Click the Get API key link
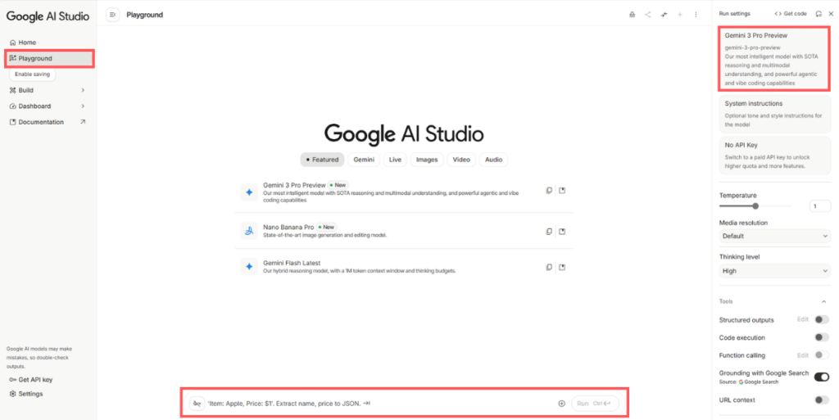Viewport: 839px width, 420px height. [x=35, y=380]
